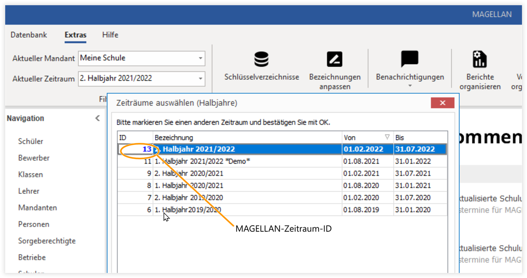Viewport: 527px width, 278px height.
Task: Select the row 1. Halbjahr 2021/2022 *Demo*
Action: (282, 162)
